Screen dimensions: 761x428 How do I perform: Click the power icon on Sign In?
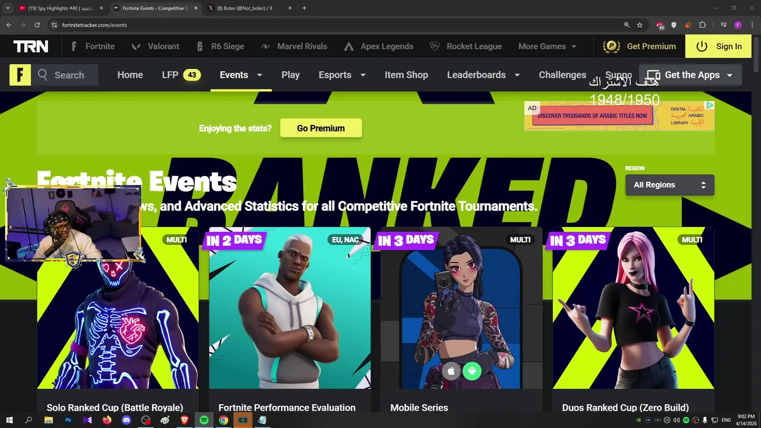click(702, 46)
